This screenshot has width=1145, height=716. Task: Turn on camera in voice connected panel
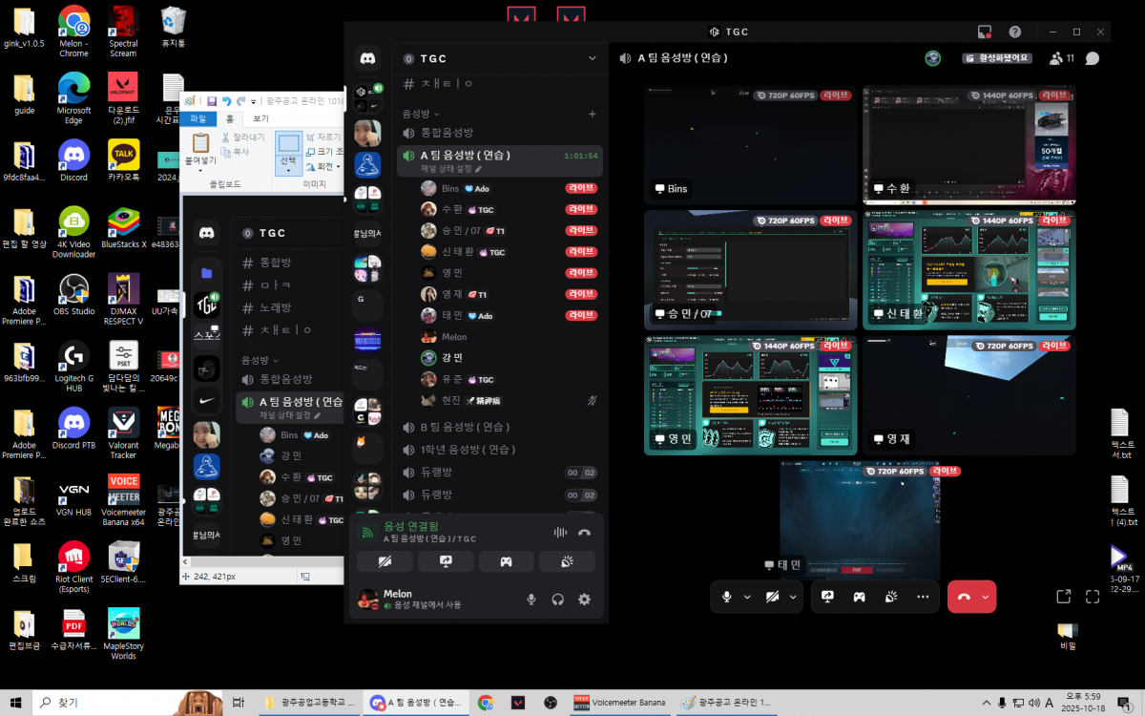pos(385,561)
